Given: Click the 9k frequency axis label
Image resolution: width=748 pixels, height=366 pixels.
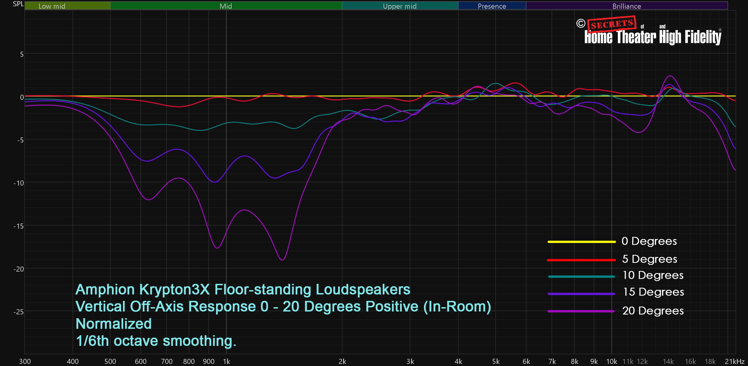Looking at the screenshot, I should point(594,362).
